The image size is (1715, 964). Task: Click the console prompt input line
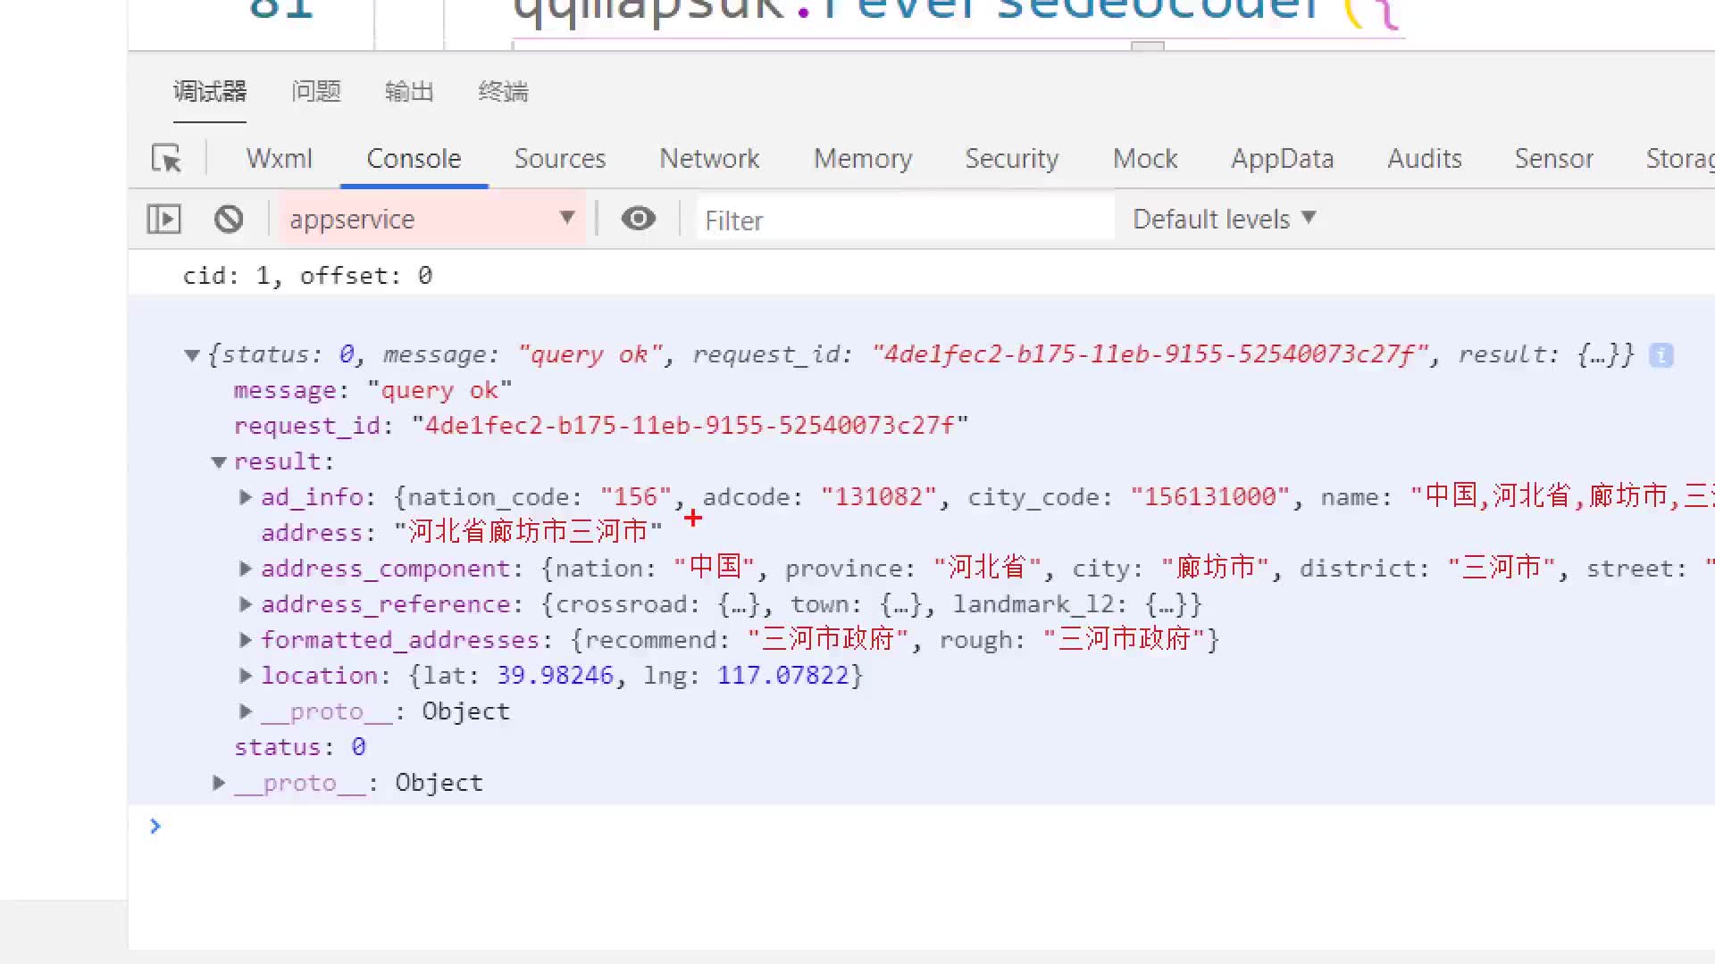point(929,827)
